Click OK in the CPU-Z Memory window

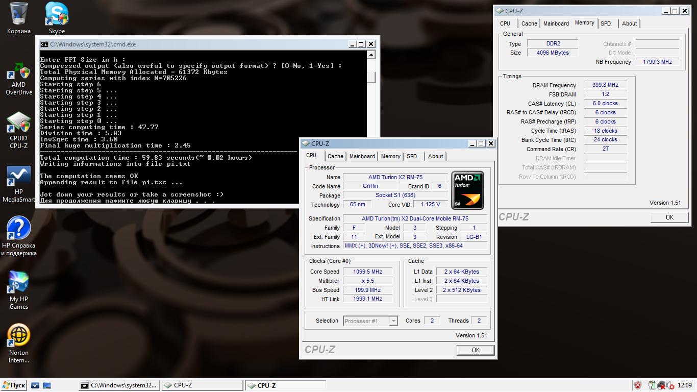click(669, 217)
